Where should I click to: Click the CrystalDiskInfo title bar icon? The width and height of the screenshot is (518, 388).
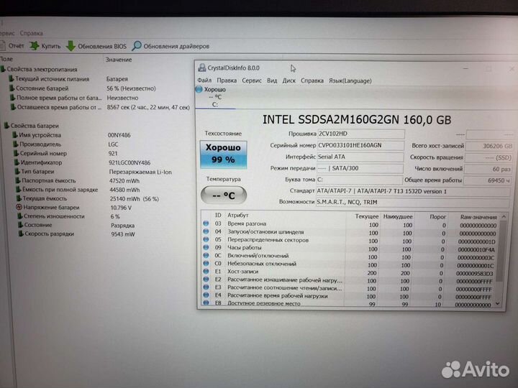coord(201,68)
